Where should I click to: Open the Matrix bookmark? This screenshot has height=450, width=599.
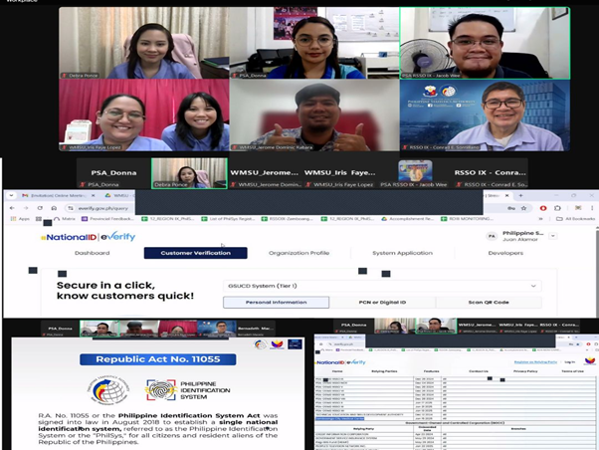point(65,219)
